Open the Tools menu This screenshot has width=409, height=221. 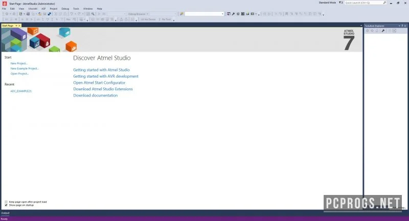point(76,9)
